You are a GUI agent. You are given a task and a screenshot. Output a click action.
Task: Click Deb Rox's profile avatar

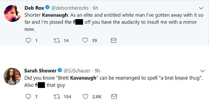point(12,13)
